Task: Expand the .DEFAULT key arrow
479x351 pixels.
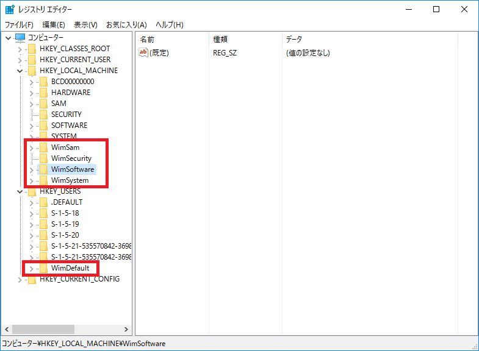Action: coord(31,203)
